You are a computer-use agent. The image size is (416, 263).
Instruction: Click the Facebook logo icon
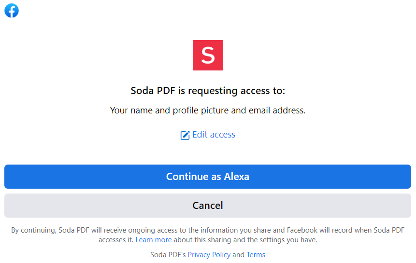12,11
